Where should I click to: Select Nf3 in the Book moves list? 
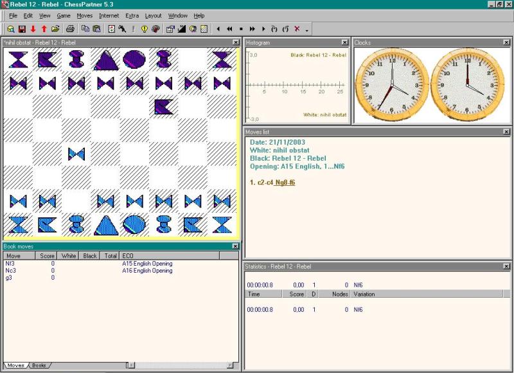point(10,264)
